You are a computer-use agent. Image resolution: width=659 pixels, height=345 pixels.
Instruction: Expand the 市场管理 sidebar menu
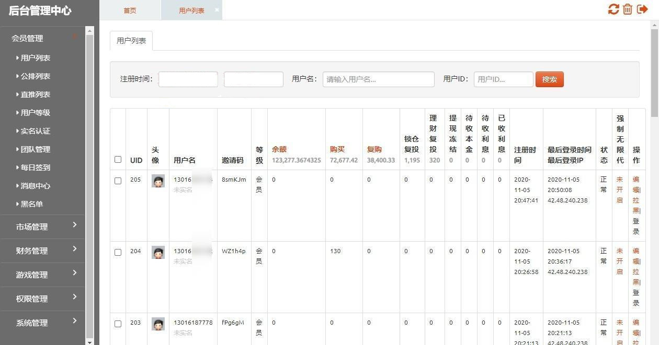click(x=31, y=227)
